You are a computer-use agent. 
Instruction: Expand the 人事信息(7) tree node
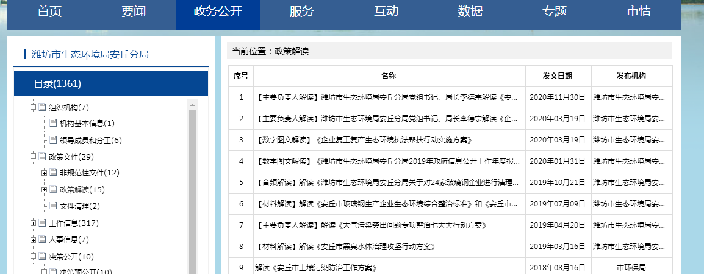point(33,240)
